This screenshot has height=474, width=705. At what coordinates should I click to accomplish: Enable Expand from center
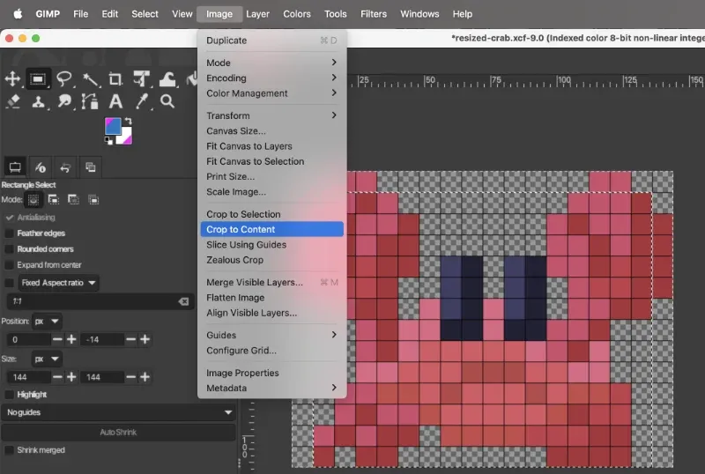[9, 265]
